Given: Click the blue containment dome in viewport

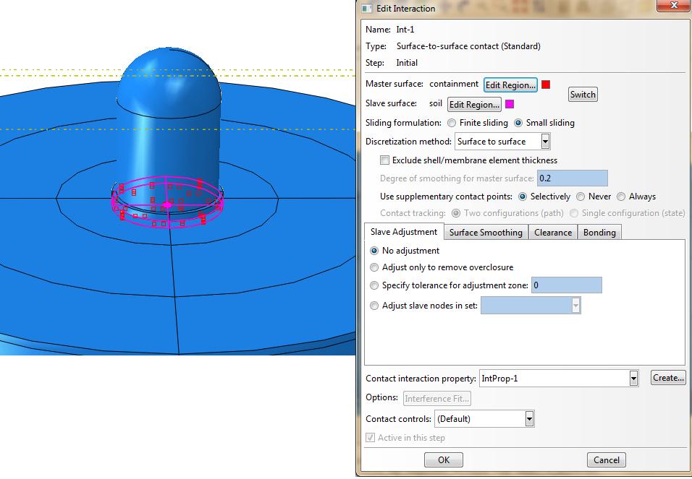Looking at the screenshot, I should click(x=169, y=82).
